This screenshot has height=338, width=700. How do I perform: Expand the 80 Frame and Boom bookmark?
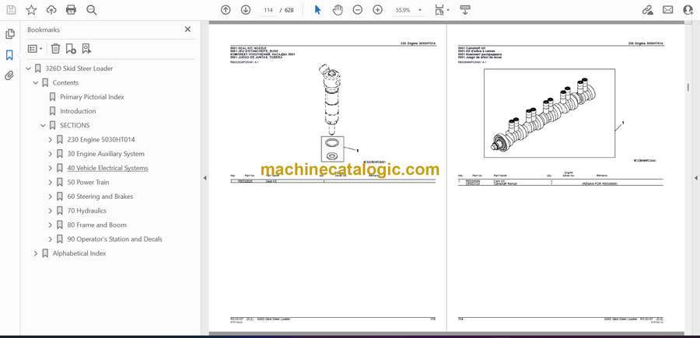tap(51, 225)
